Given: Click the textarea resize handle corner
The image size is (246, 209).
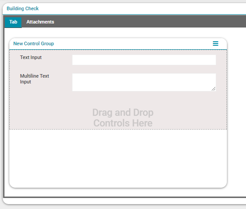Looking at the screenshot, I should (x=214, y=89).
